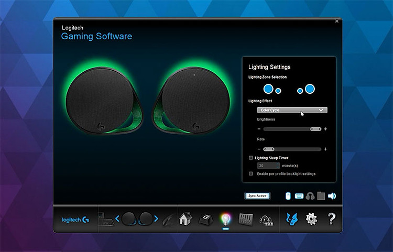Open the G-key customization icon
393x252 pixels.
coord(206,220)
